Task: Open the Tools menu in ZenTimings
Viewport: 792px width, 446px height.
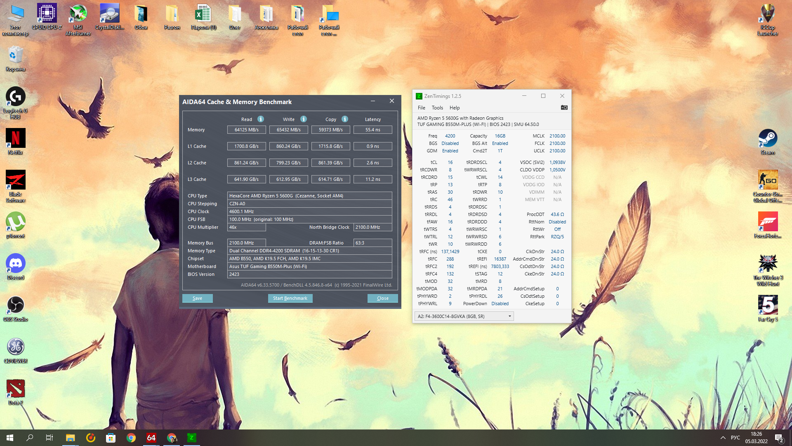Action: 437,108
